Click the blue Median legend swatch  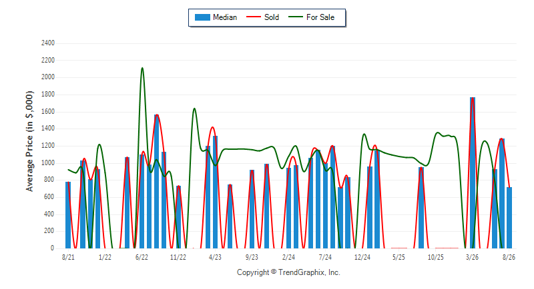(202, 17)
